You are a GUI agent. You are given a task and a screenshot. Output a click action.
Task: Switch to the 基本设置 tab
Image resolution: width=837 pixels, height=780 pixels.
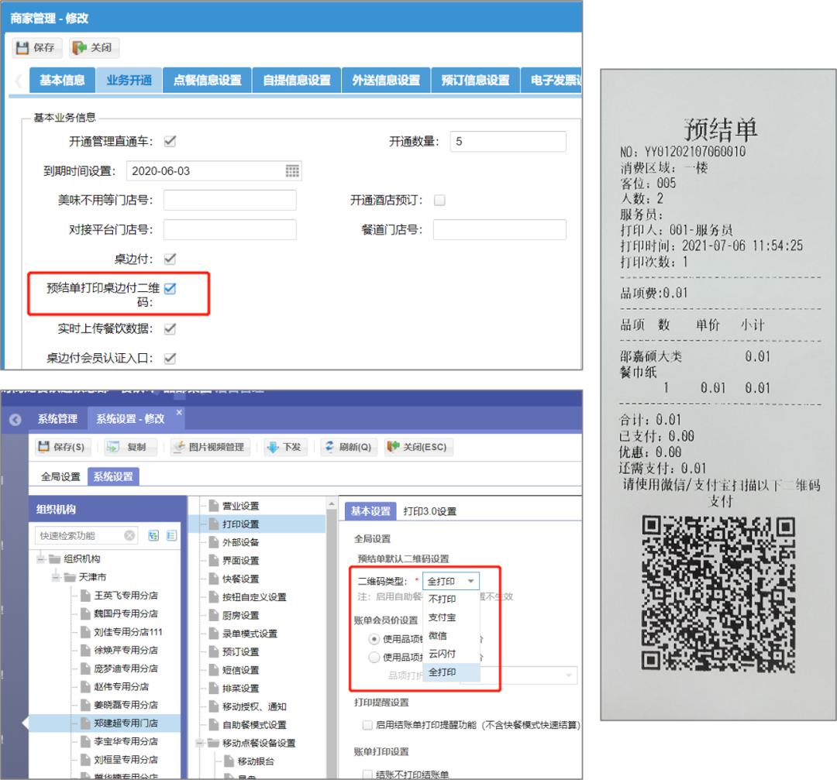[x=370, y=511]
